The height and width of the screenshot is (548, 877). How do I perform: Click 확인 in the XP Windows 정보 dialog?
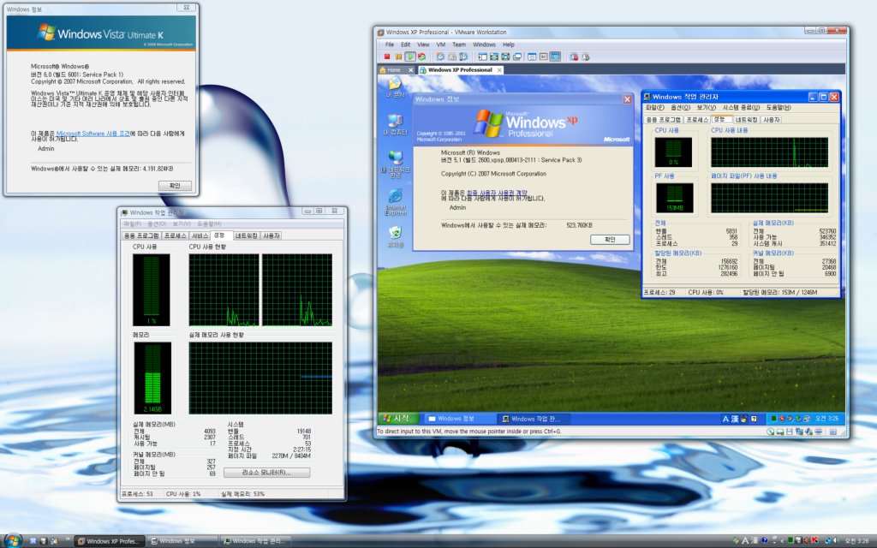pos(610,240)
